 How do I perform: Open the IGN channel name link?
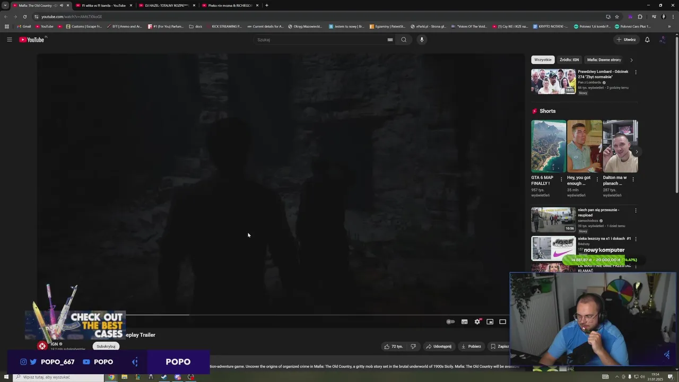tap(54, 344)
